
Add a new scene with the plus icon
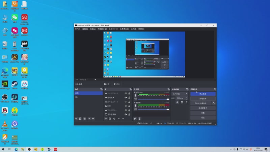pos(76,119)
